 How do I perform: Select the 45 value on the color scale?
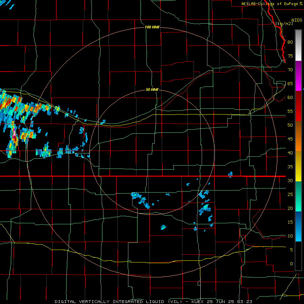click(x=290, y=139)
